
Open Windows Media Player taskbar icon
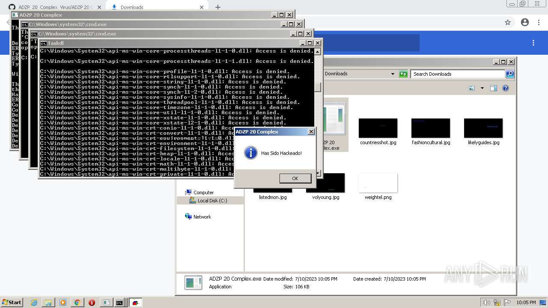(x=63, y=302)
